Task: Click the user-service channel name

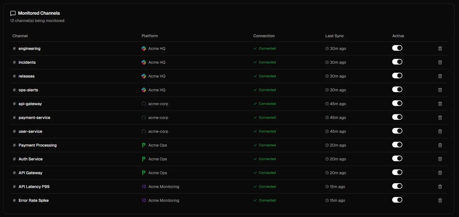Action: [x=30, y=131]
